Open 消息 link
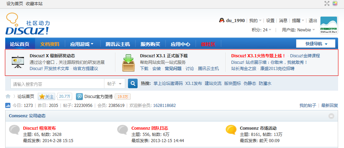 (283, 20)
